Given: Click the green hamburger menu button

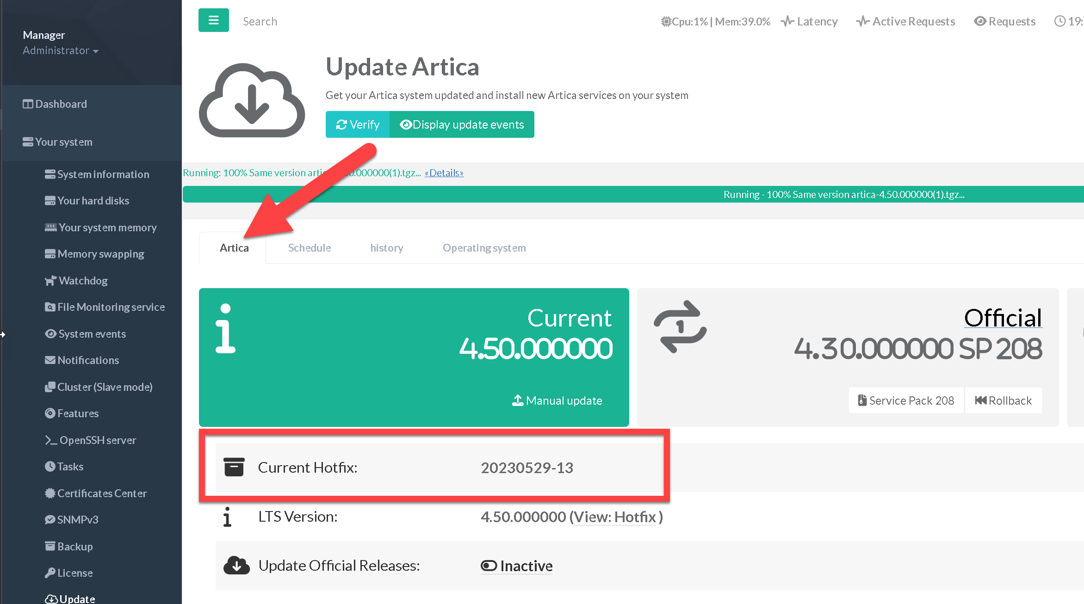Looking at the screenshot, I should click(213, 20).
